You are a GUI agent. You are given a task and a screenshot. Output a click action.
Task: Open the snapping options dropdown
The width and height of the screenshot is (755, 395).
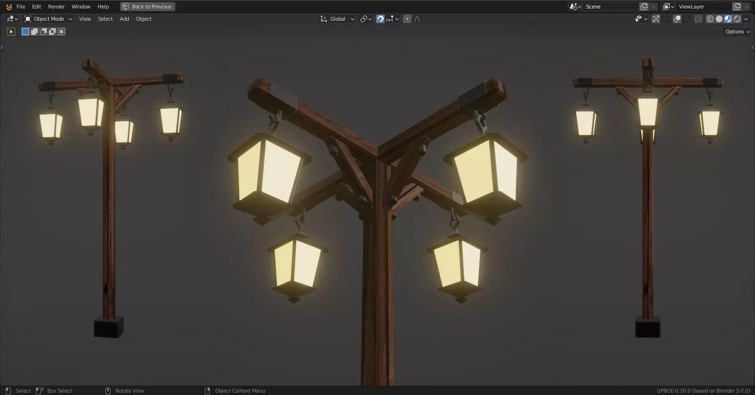coord(393,19)
